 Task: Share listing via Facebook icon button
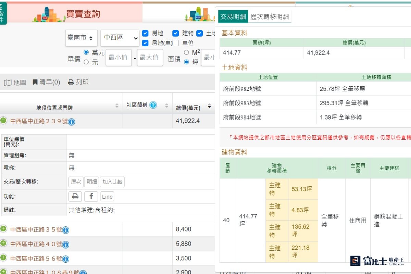[x=91, y=196]
